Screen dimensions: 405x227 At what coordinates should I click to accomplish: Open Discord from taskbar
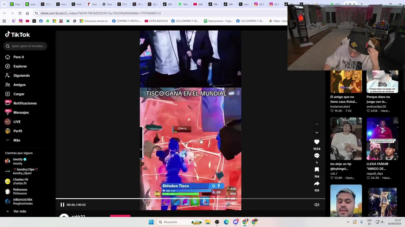coord(236,222)
